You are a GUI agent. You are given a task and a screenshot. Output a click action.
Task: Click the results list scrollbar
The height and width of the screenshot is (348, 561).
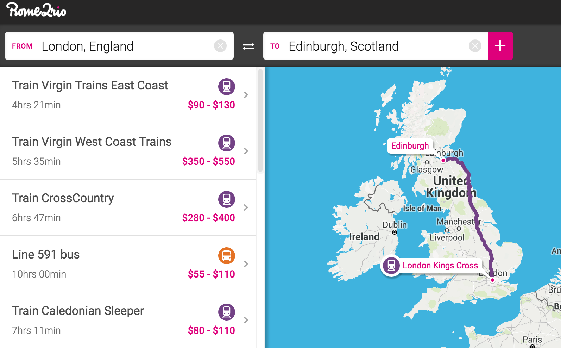click(260, 120)
